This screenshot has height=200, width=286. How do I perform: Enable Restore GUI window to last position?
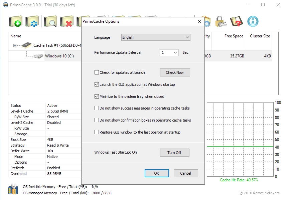pyautogui.click(x=97, y=132)
